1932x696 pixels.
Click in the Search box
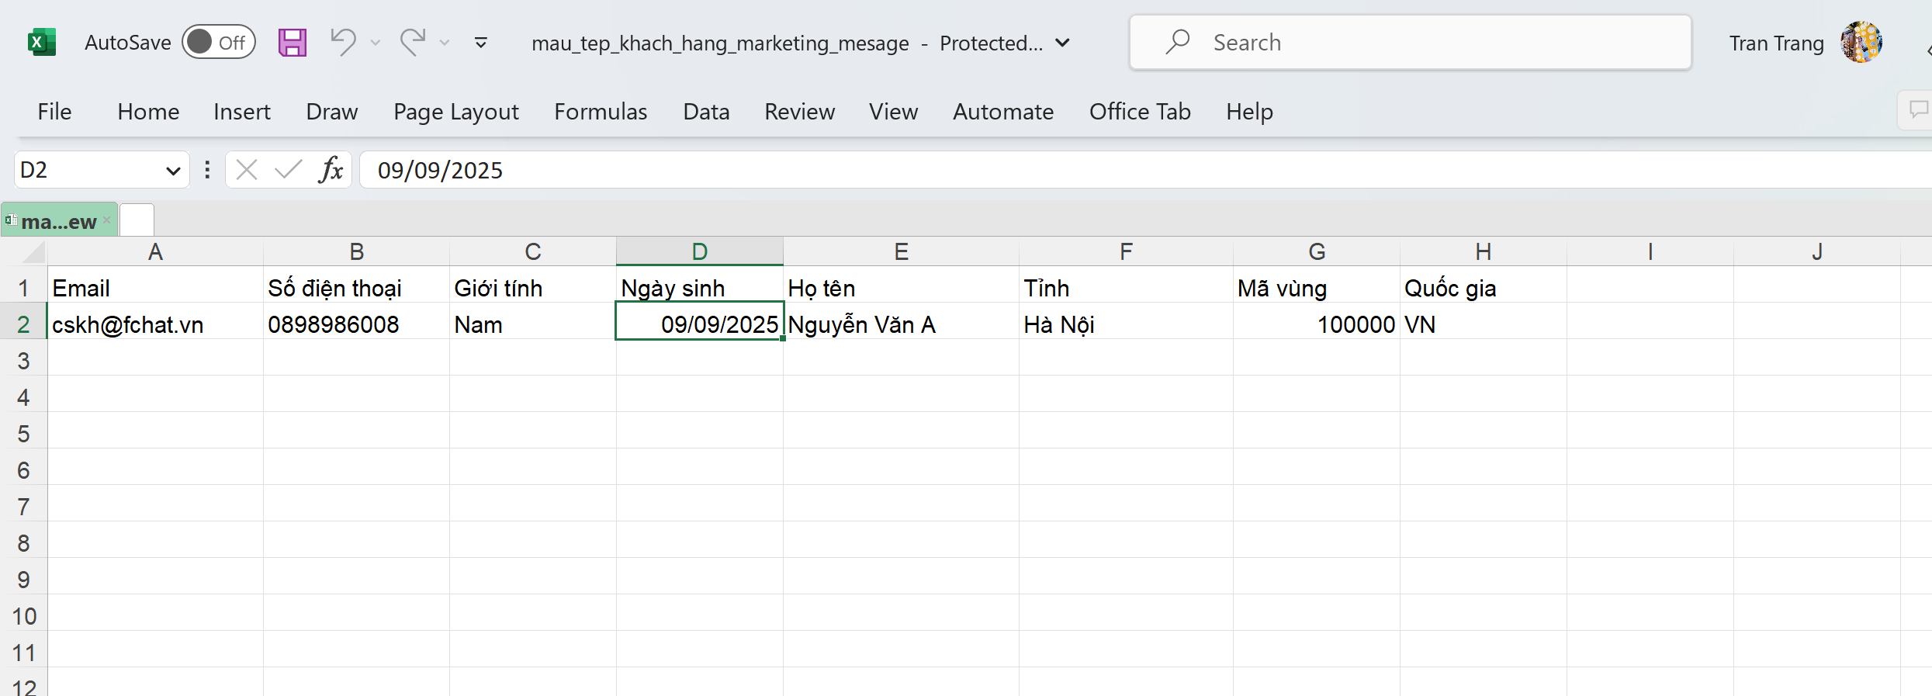1410,43
